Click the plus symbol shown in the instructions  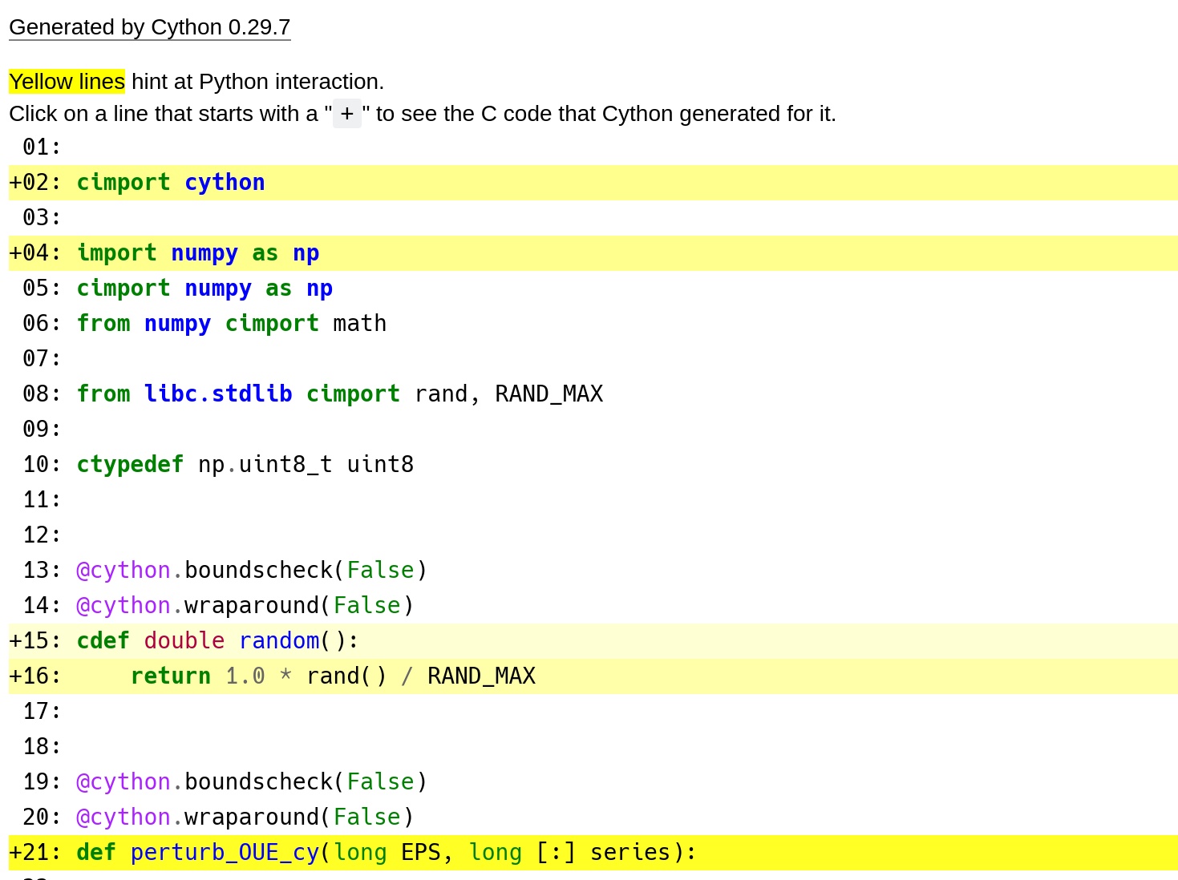pos(346,113)
